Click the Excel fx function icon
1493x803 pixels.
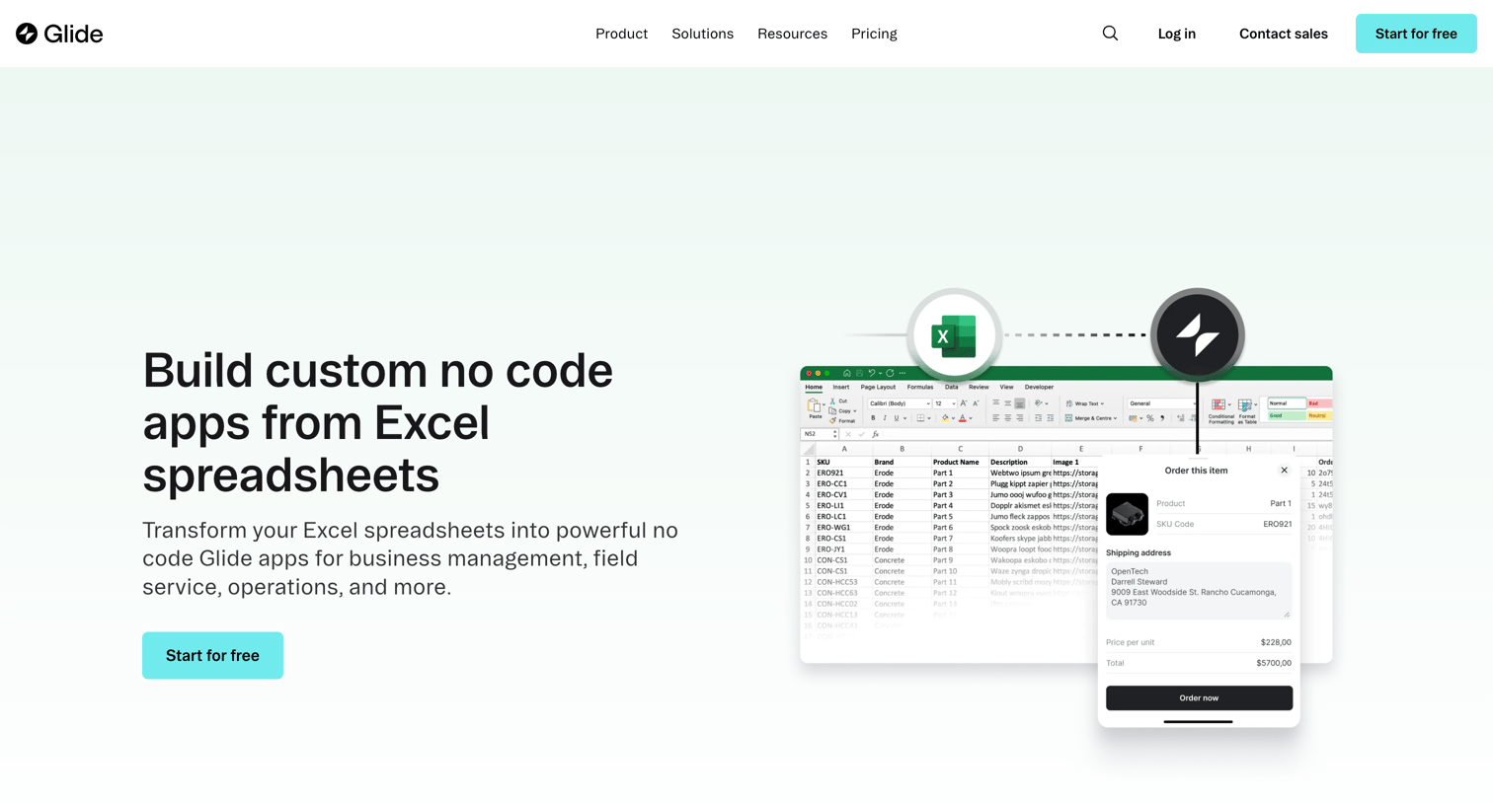(x=875, y=434)
